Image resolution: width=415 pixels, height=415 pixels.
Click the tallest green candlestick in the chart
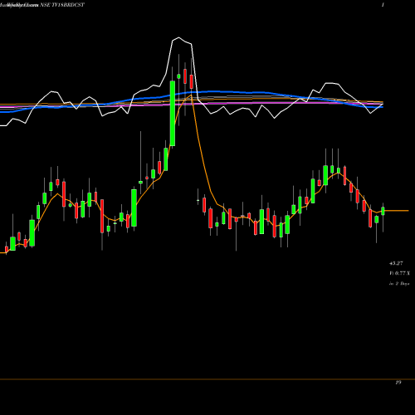[173, 114]
